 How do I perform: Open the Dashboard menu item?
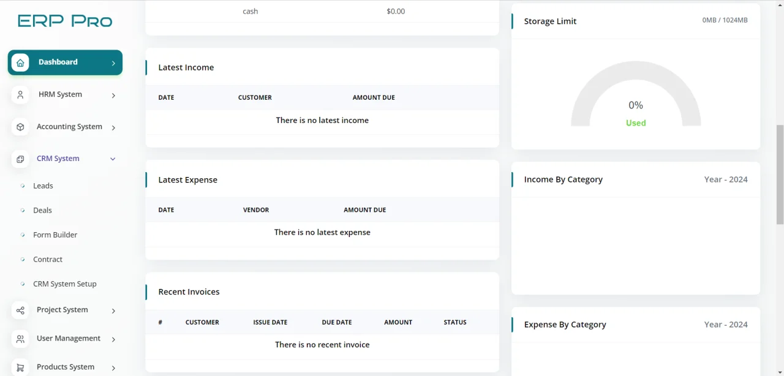(65, 62)
